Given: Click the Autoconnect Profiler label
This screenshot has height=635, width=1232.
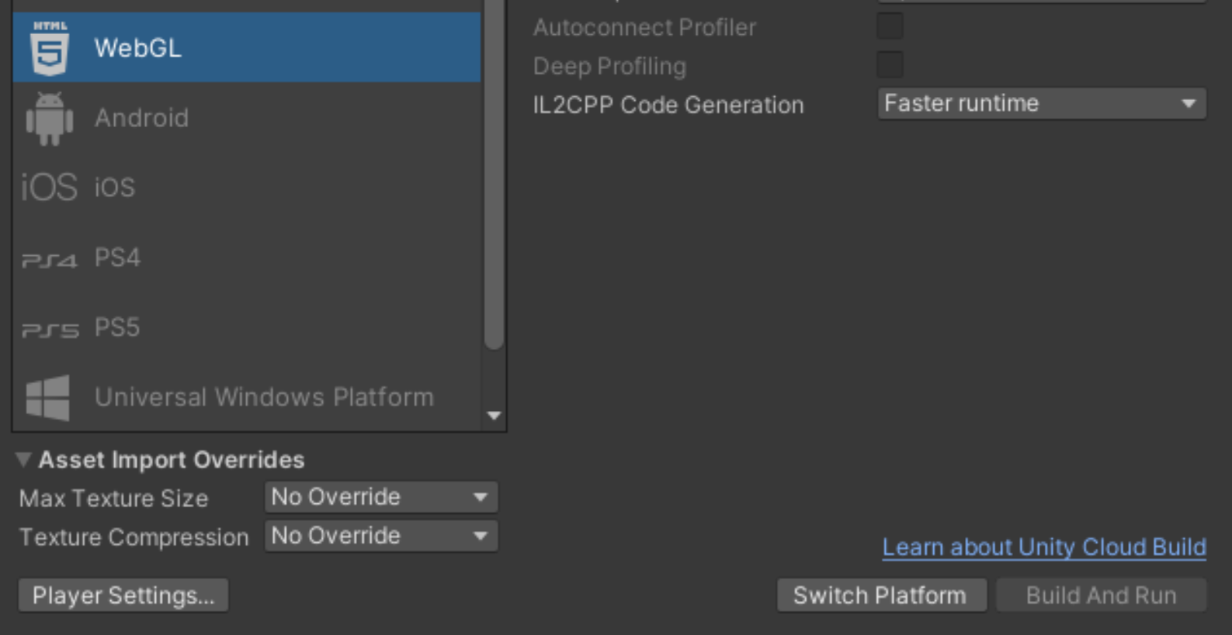Looking at the screenshot, I should [x=644, y=27].
